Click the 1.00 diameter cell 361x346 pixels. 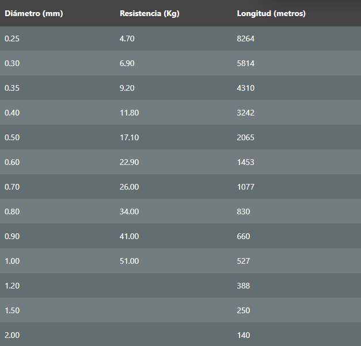(12, 261)
